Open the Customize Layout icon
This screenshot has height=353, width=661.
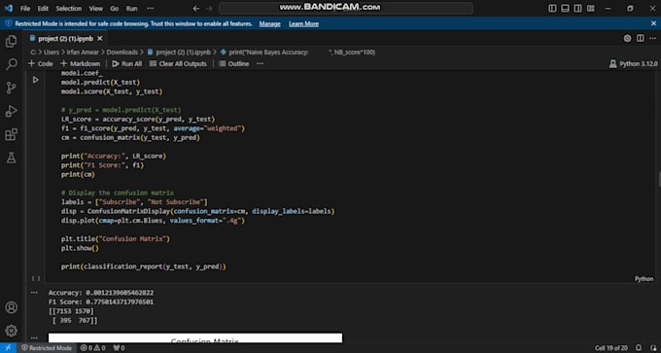pyautogui.click(x=591, y=9)
